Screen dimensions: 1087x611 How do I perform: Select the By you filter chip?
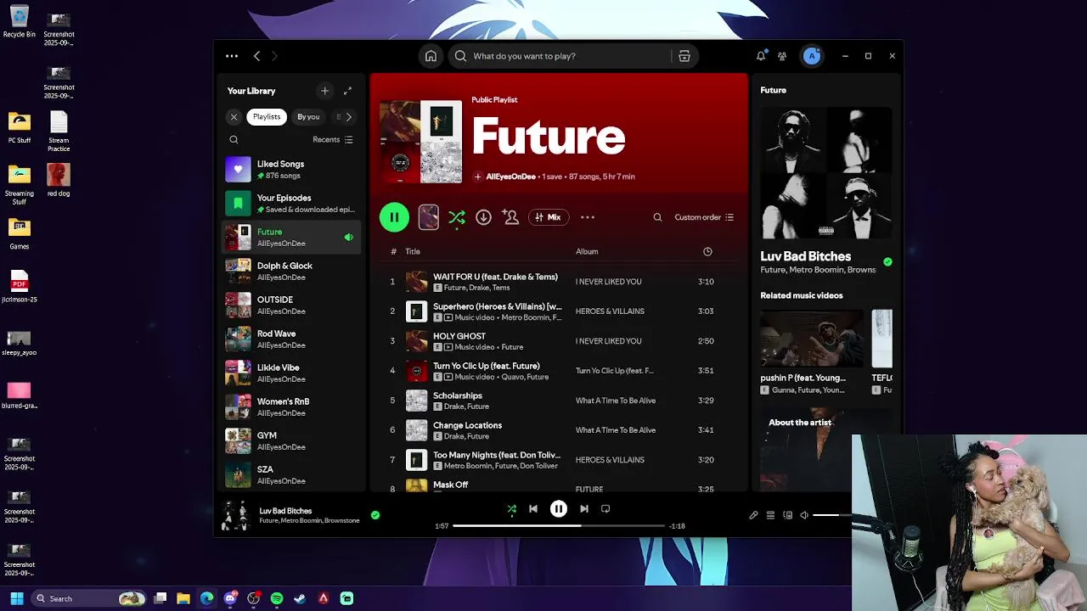pyautogui.click(x=308, y=117)
